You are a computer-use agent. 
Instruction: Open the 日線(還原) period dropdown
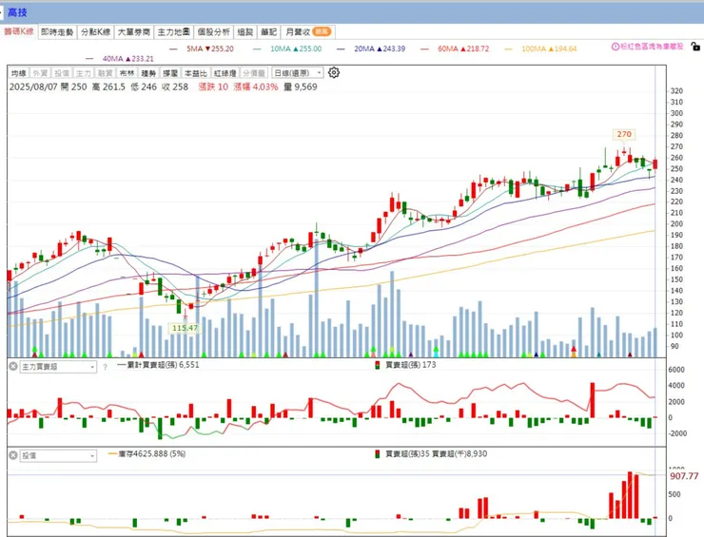click(297, 72)
